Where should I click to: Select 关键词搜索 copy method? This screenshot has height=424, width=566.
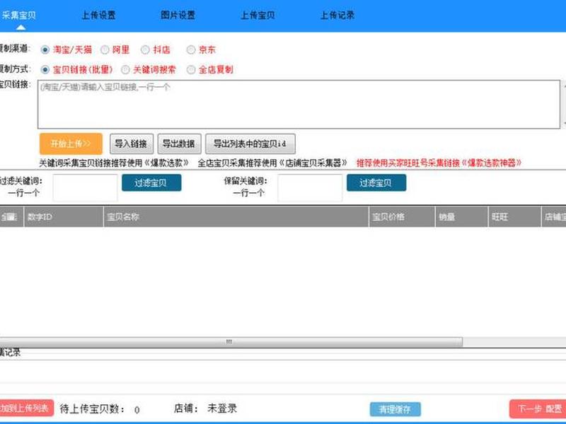pyautogui.click(x=125, y=69)
